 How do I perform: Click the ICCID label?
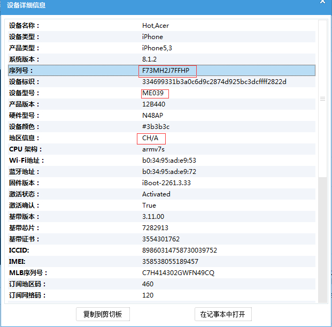pos(19,250)
